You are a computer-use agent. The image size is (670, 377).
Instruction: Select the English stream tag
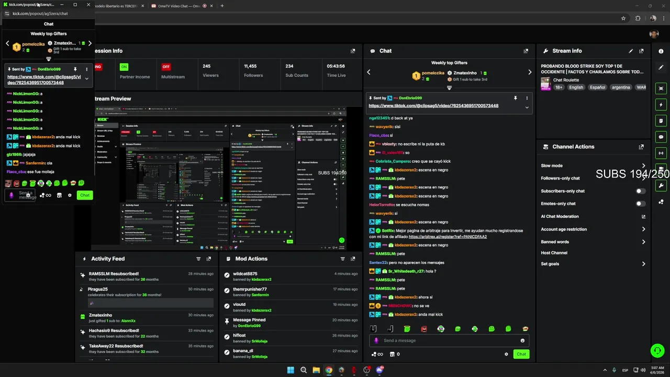pyautogui.click(x=576, y=87)
